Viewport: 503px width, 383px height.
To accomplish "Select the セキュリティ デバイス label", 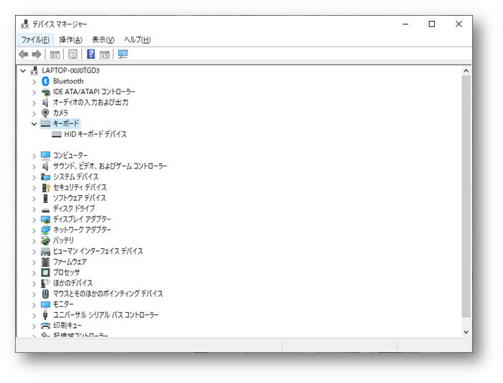I will [80, 187].
